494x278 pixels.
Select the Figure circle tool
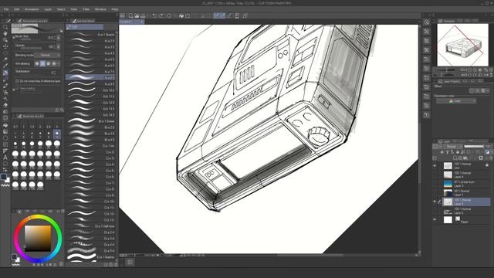pos(5,137)
